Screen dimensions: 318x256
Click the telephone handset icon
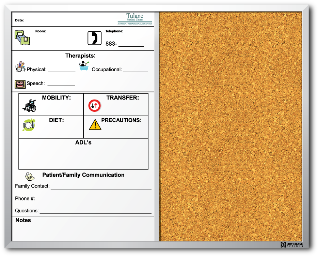click(95, 38)
